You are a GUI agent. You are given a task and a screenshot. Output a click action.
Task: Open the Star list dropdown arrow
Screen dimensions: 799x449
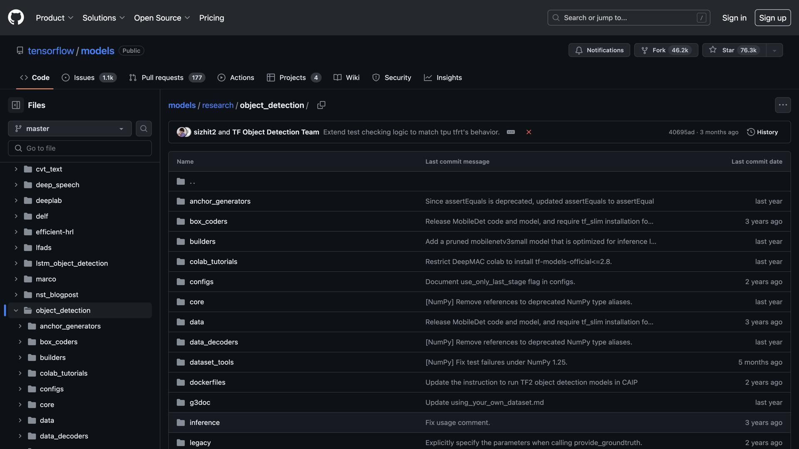pos(774,50)
